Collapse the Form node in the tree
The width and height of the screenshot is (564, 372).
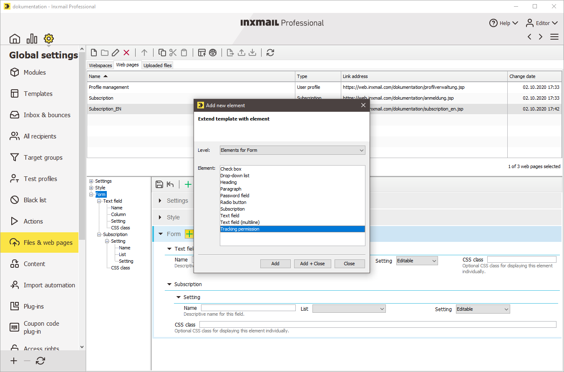(x=91, y=195)
